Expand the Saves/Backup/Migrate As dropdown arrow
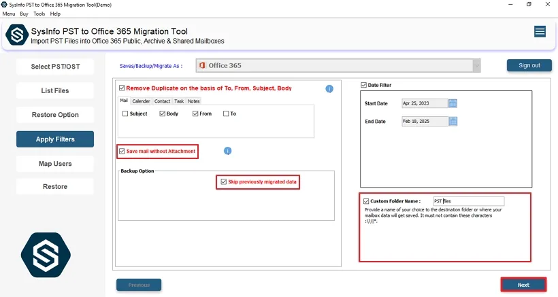 click(x=476, y=66)
